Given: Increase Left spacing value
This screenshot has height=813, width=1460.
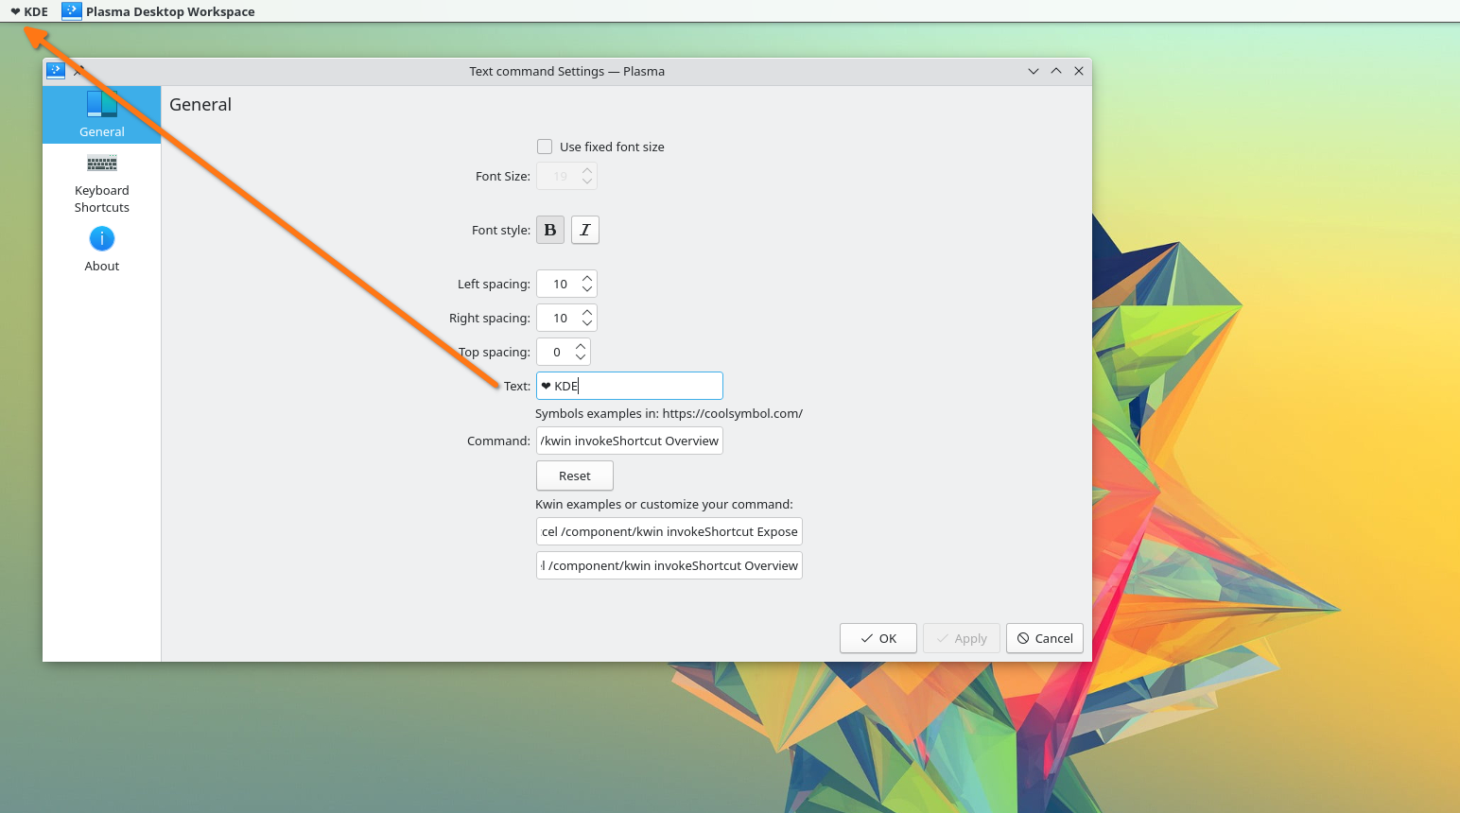Looking at the screenshot, I should pos(587,278).
